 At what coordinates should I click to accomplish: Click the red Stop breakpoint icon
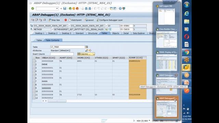(x=65, y=20)
